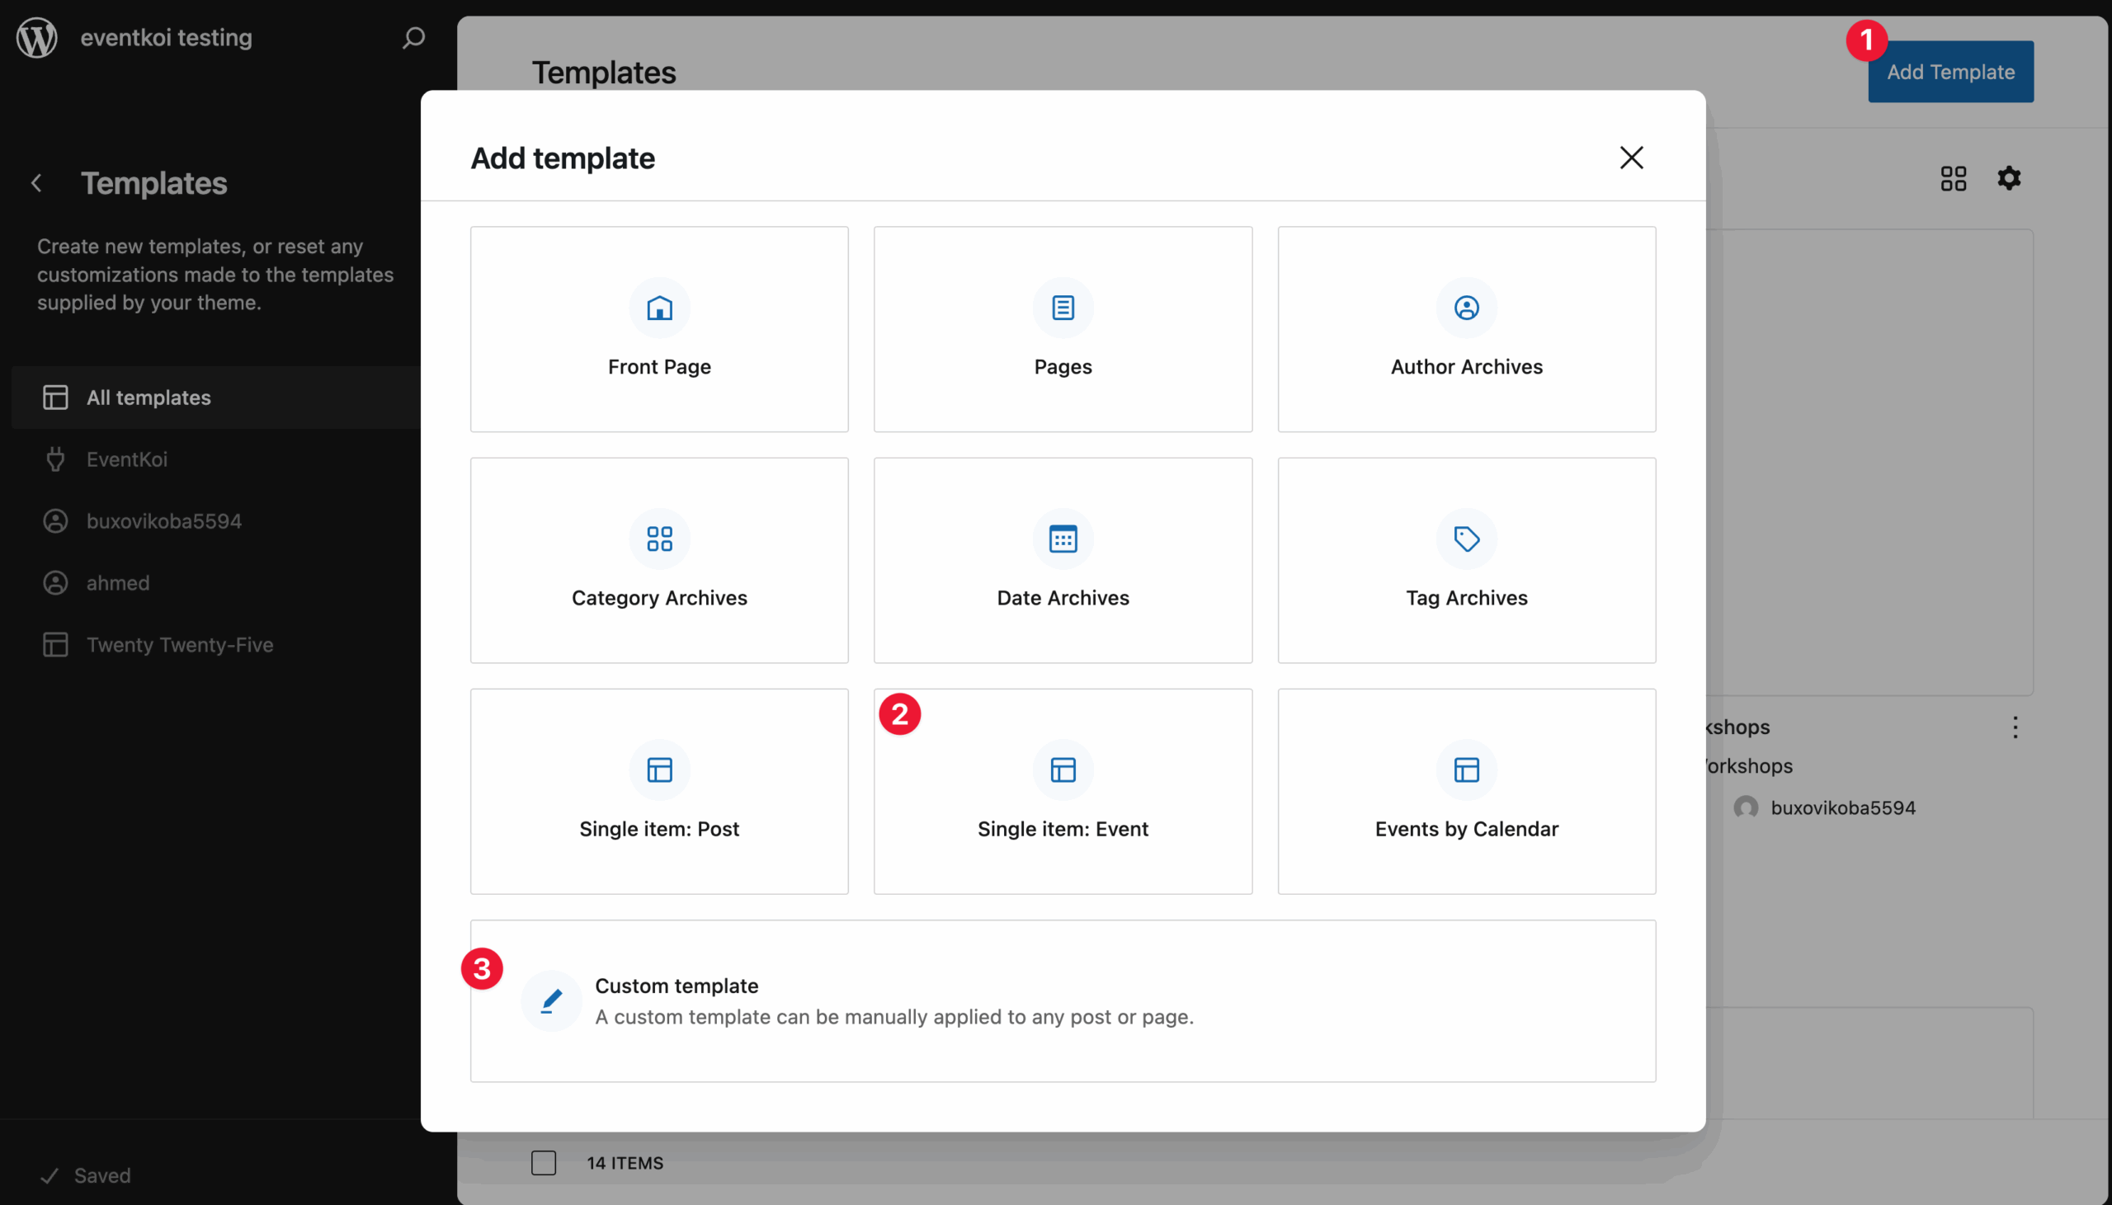Select buxovikoba5594 in the sidebar

pos(217,521)
